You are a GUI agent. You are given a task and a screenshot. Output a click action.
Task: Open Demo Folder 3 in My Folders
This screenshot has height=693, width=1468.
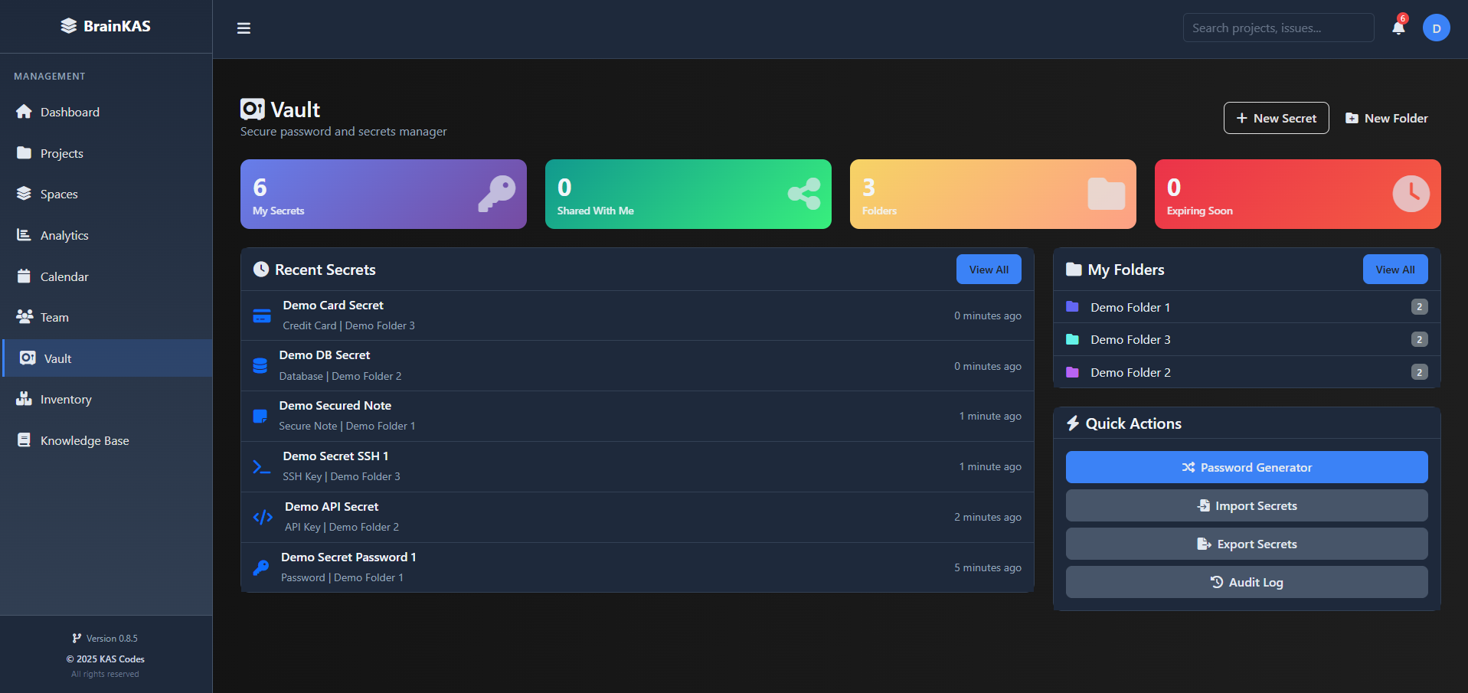pos(1130,339)
